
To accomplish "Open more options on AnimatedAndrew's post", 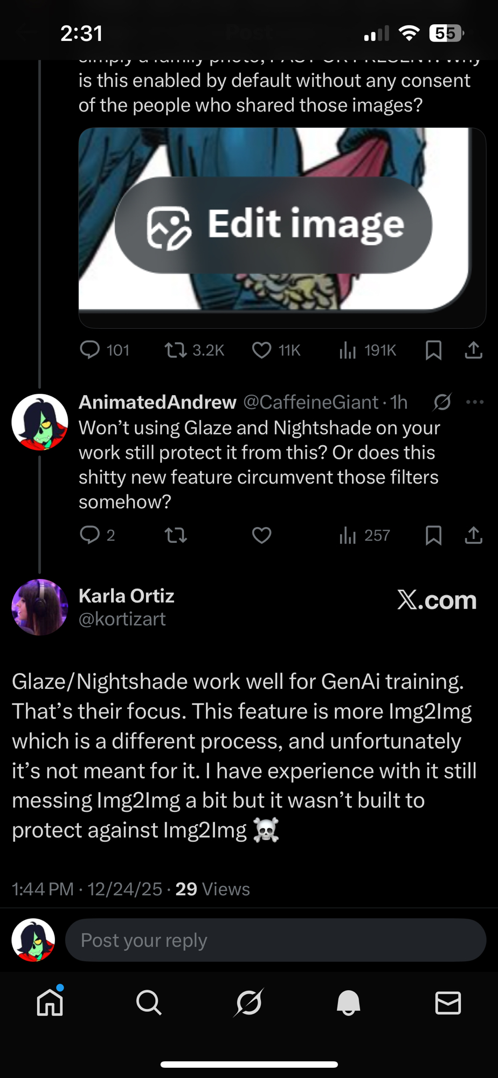I will coord(474,402).
